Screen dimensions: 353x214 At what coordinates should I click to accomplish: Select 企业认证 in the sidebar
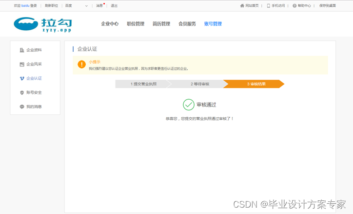[x=34, y=79]
